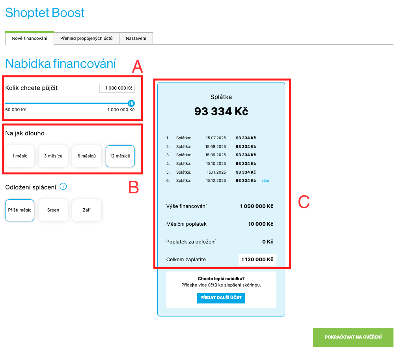Open the info icon beside Odložení splácení

pos(63,187)
